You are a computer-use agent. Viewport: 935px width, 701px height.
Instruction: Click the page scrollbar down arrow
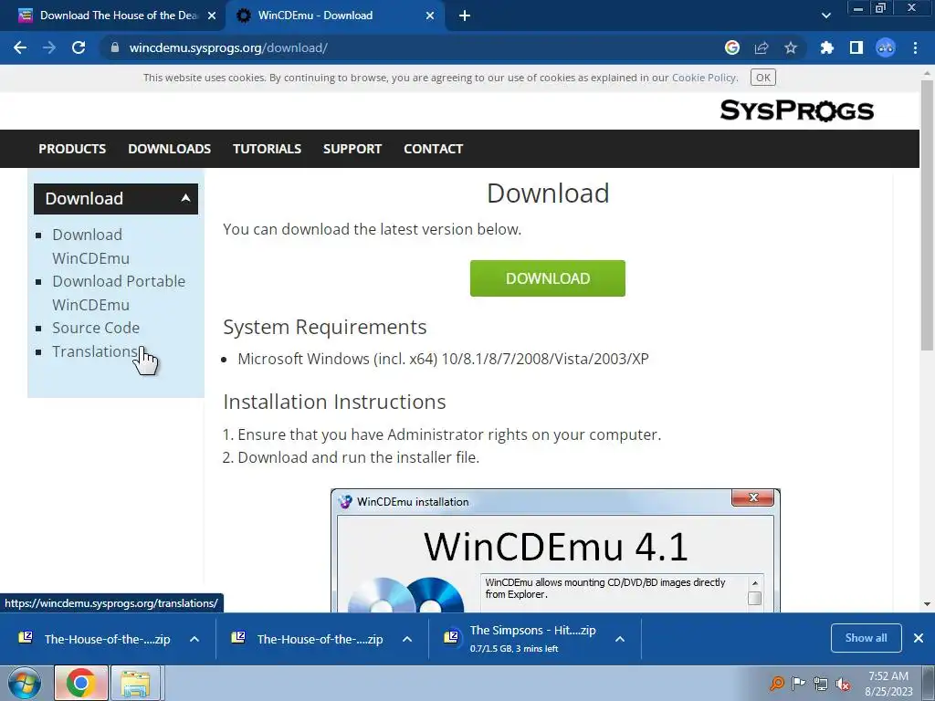(x=927, y=604)
